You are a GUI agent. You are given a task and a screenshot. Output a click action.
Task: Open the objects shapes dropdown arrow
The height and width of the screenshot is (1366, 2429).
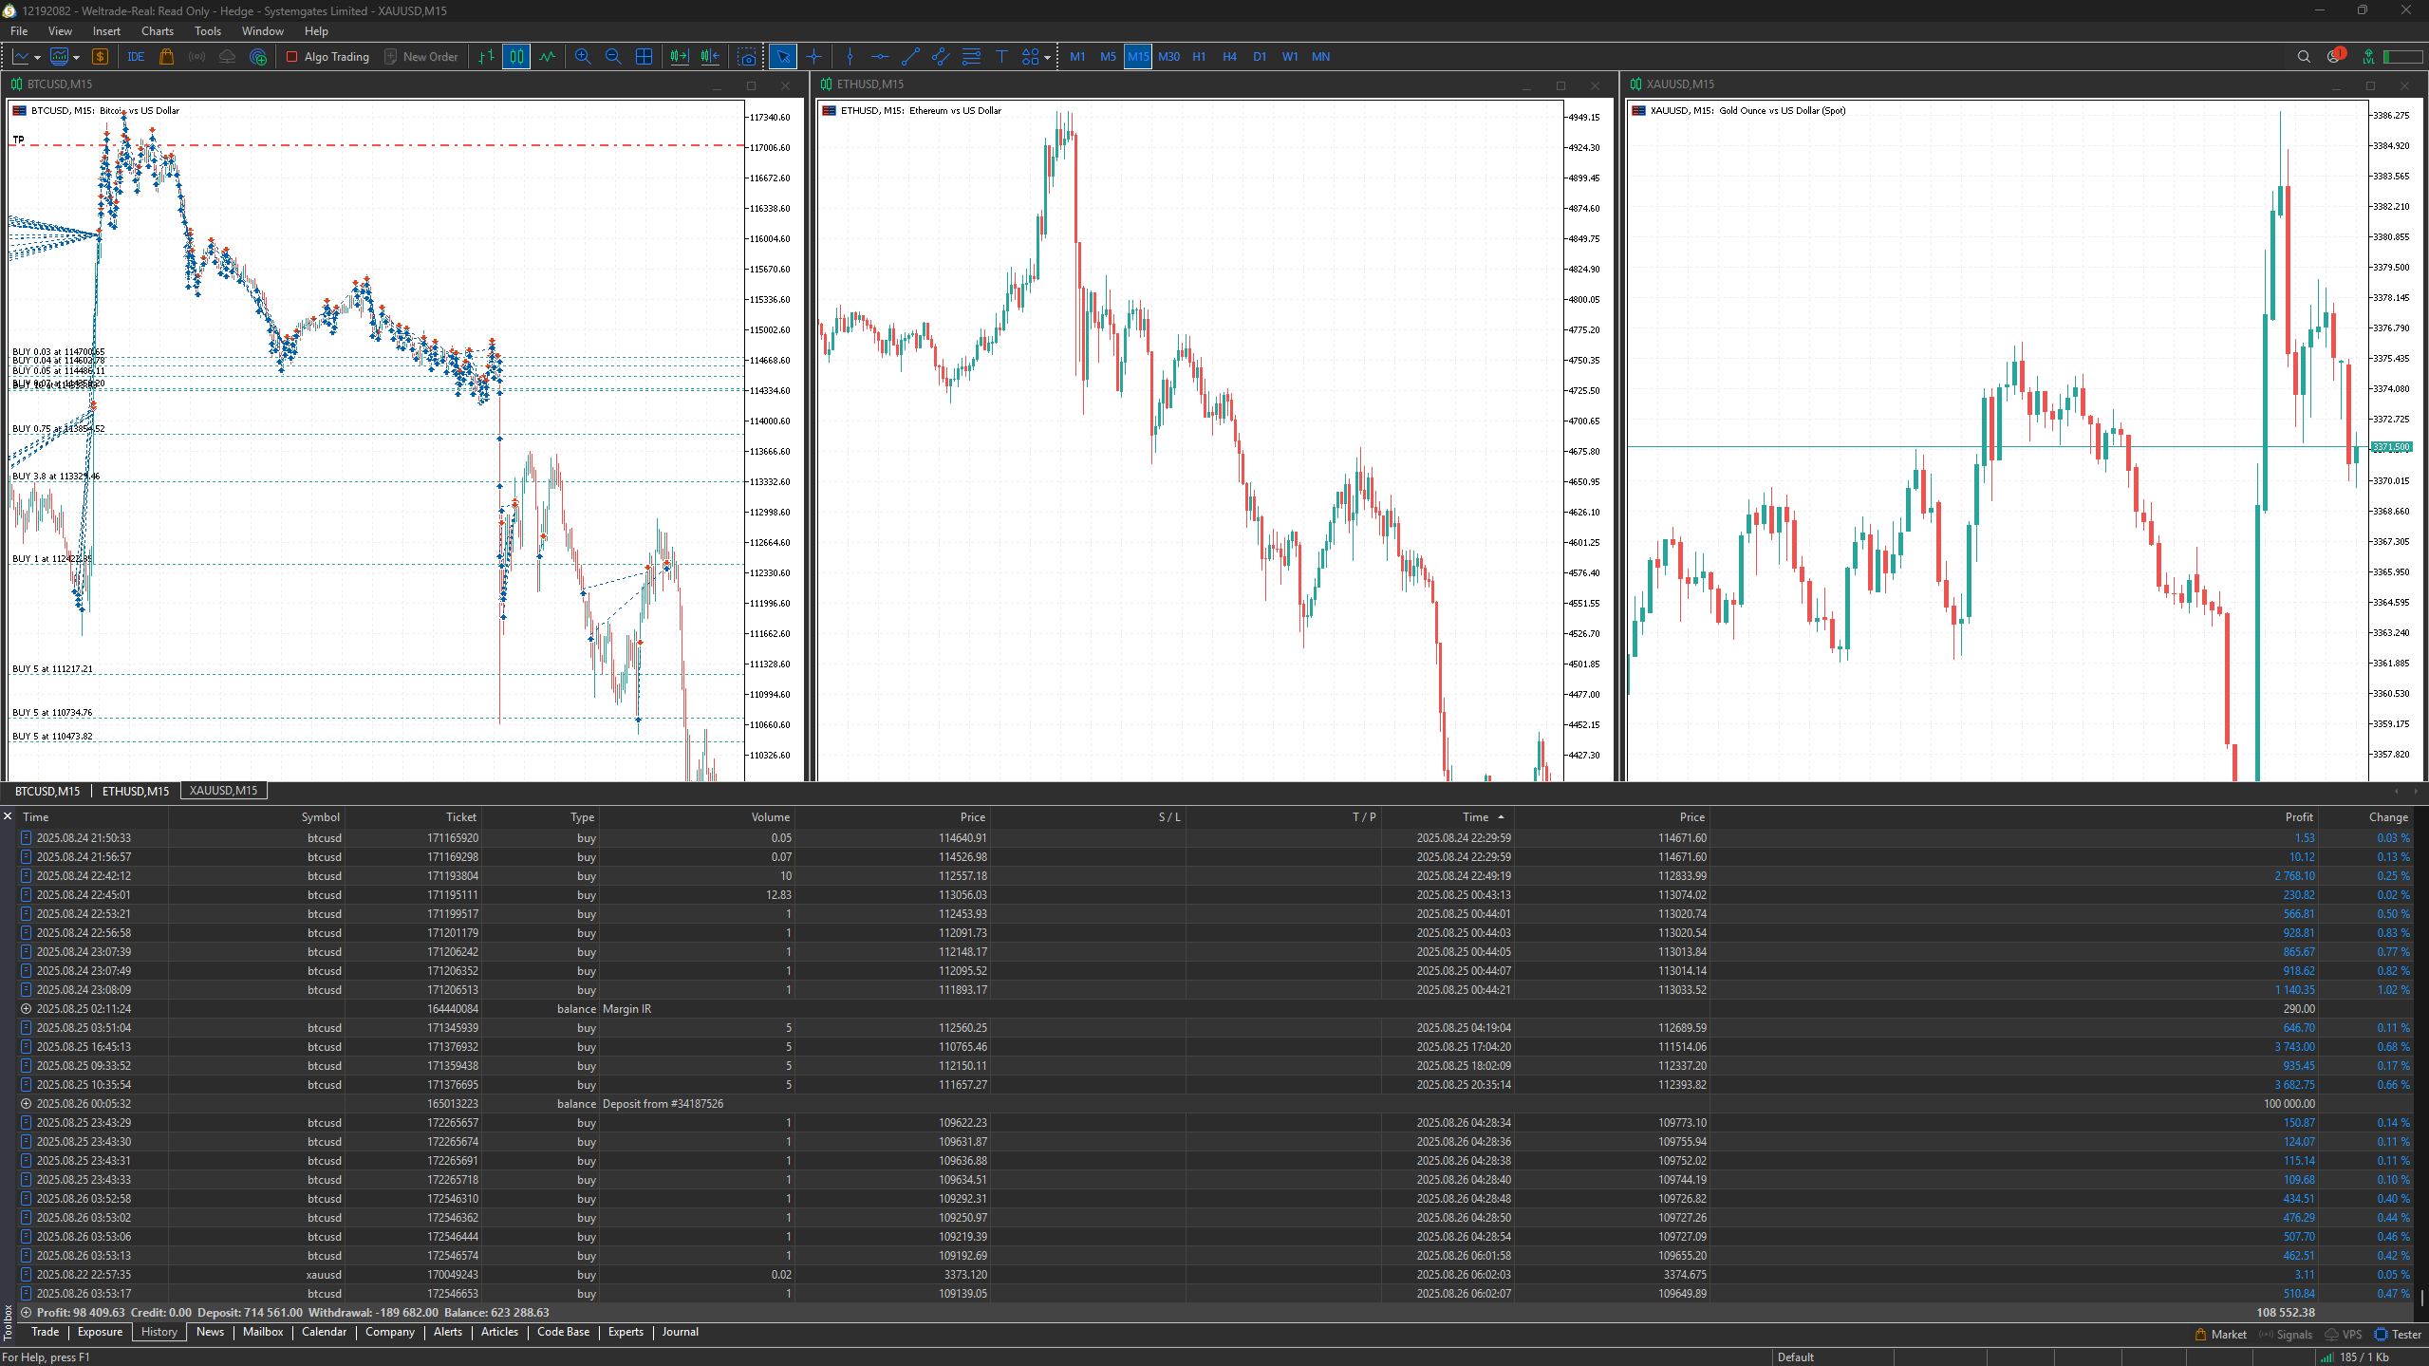[x=1047, y=57]
